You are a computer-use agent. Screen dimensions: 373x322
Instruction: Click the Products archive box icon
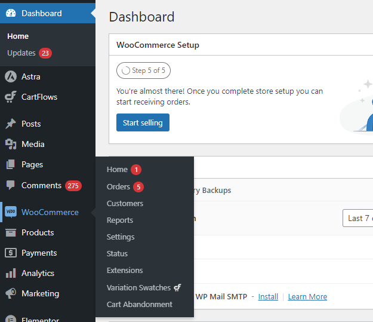click(11, 232)
